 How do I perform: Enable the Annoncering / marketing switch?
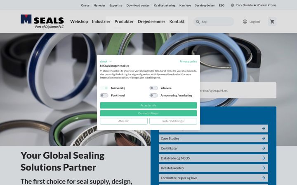pos(153,95)
